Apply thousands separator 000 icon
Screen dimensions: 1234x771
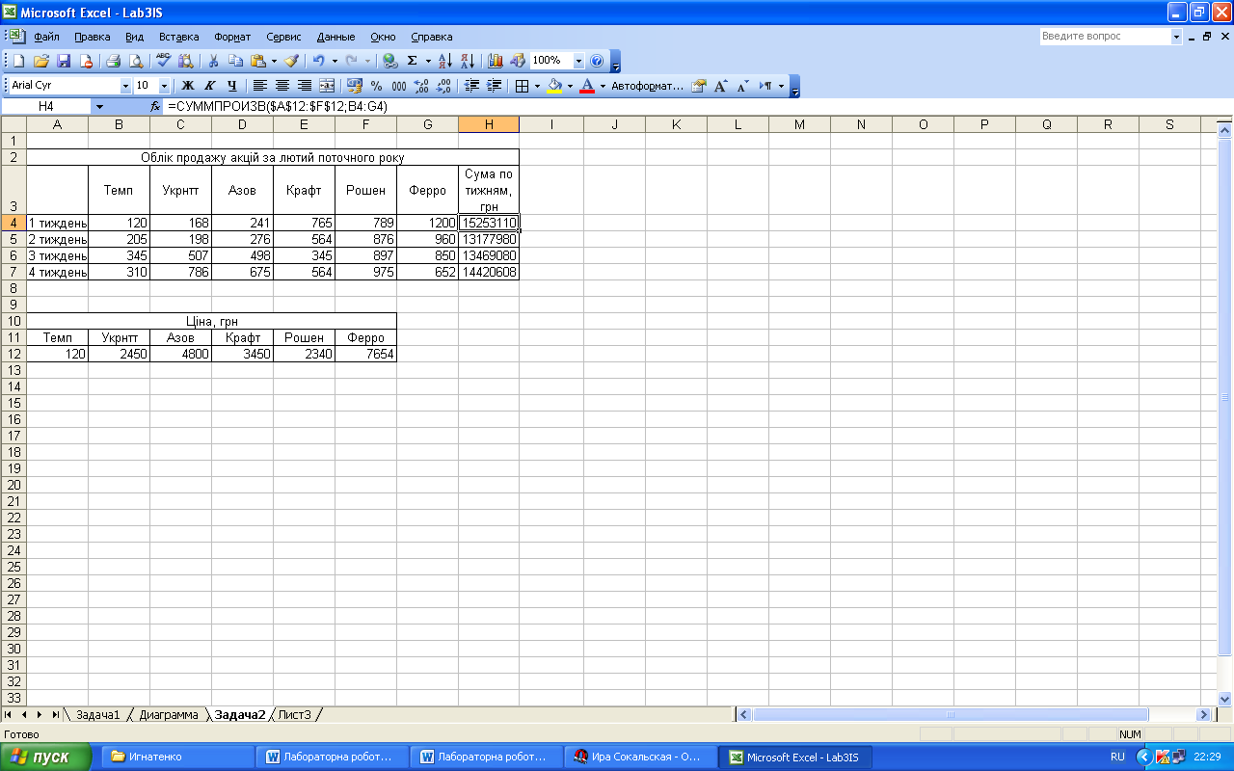click(399, 86)
